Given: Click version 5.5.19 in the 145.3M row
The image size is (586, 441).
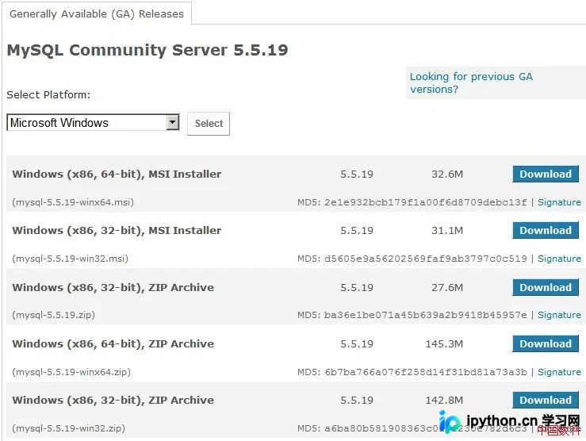Looking at the screenshot, I should pos(357,343).
